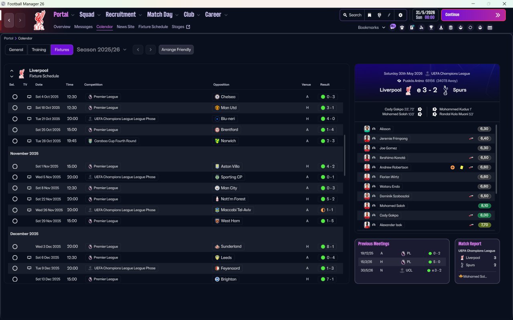Open the Portal breadcrumb link
Viewport: 513px width, 320px height.
[x=8, y=38]
